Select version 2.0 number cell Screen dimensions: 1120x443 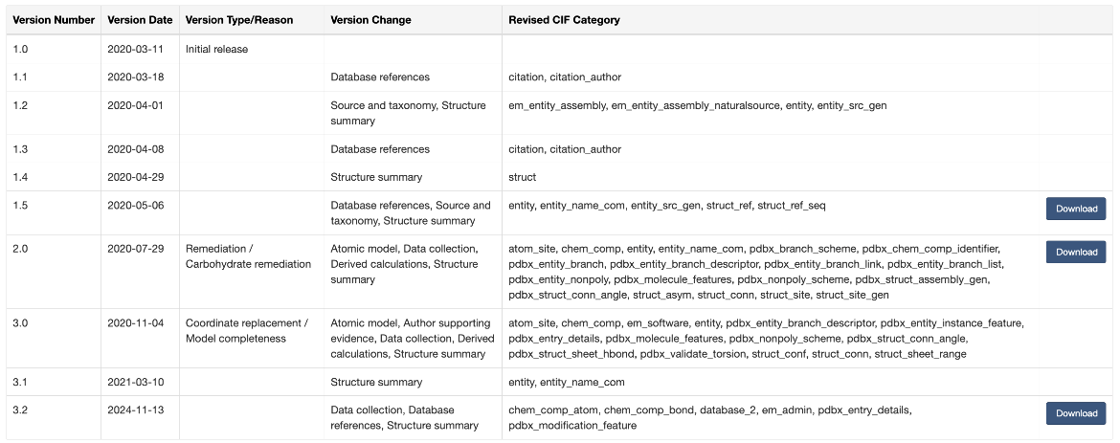tap(21, 249)
